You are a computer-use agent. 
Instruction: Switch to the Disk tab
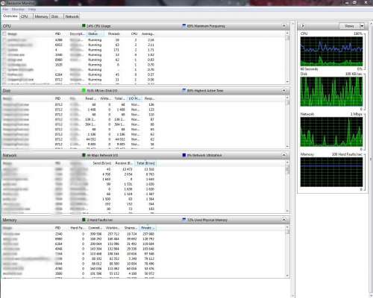(57, 16)
